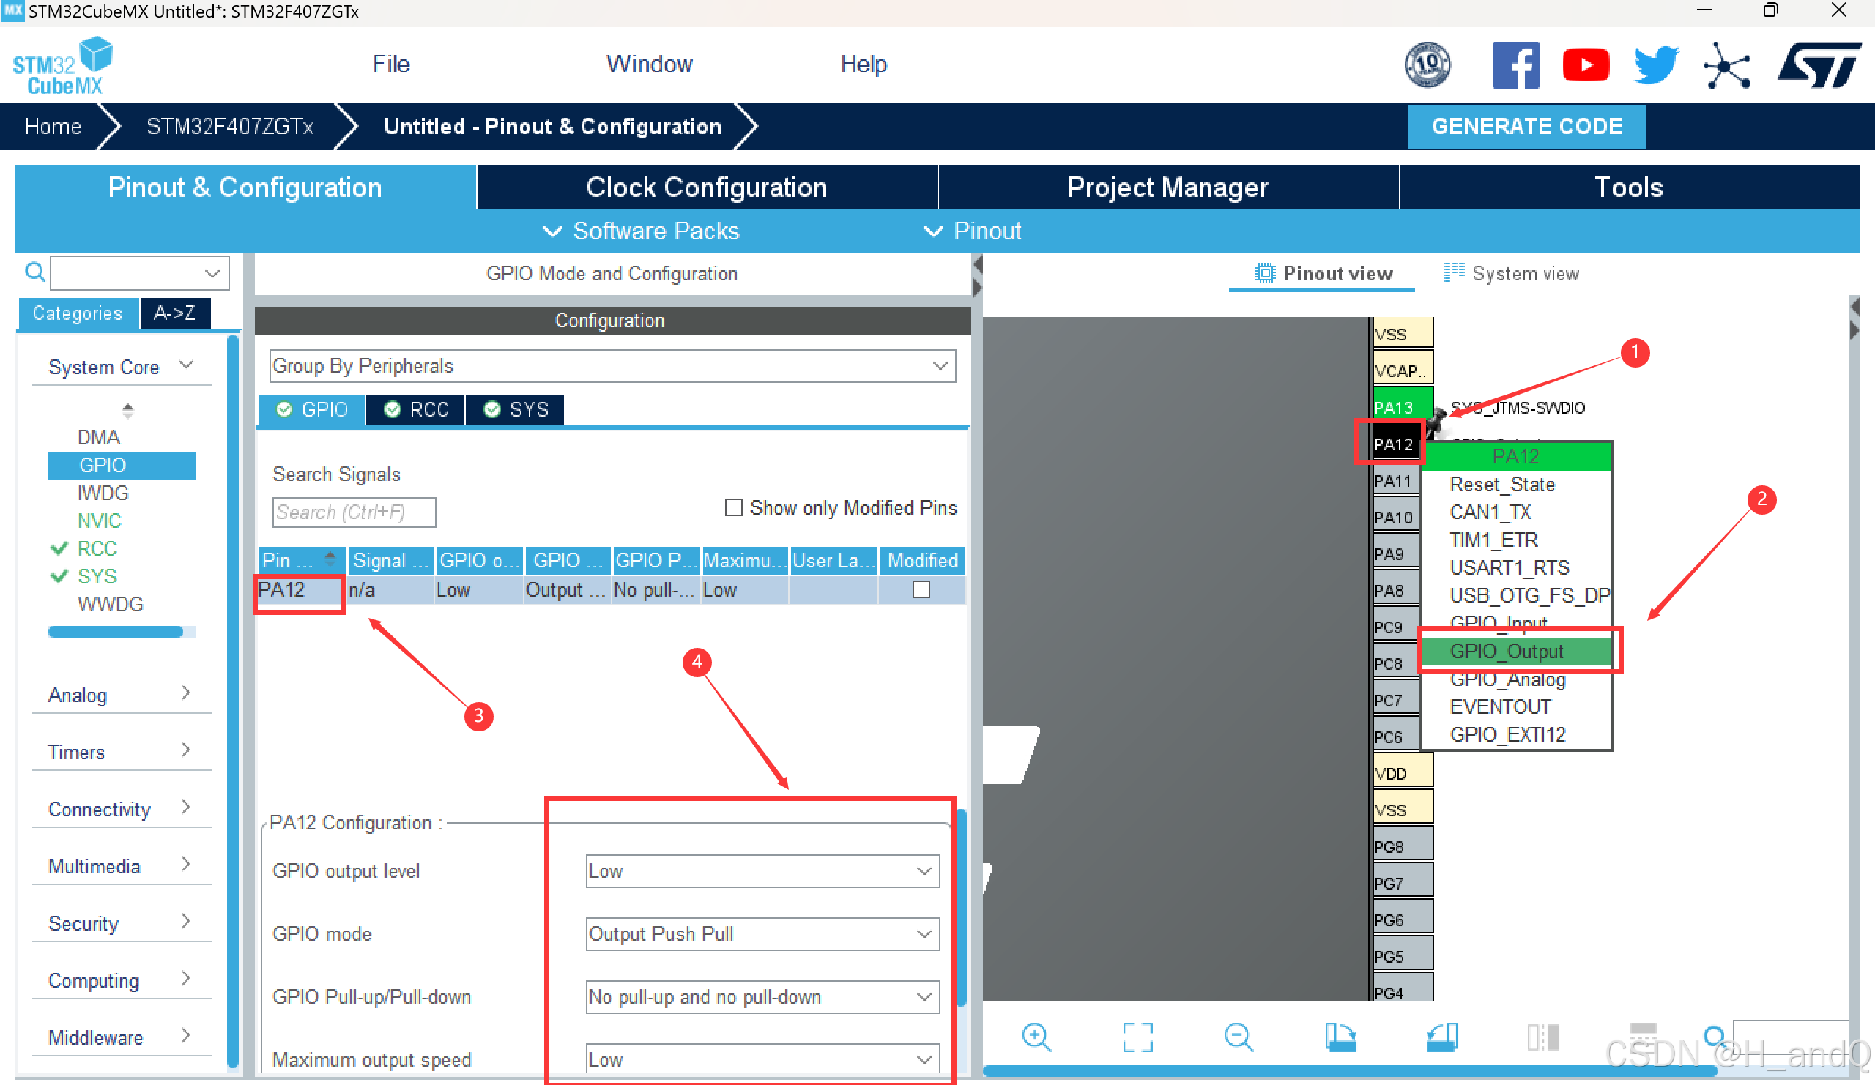Select the SYS configuration tab
The height and width of the screenshot is (1085, 1875).
coord(516,410)
